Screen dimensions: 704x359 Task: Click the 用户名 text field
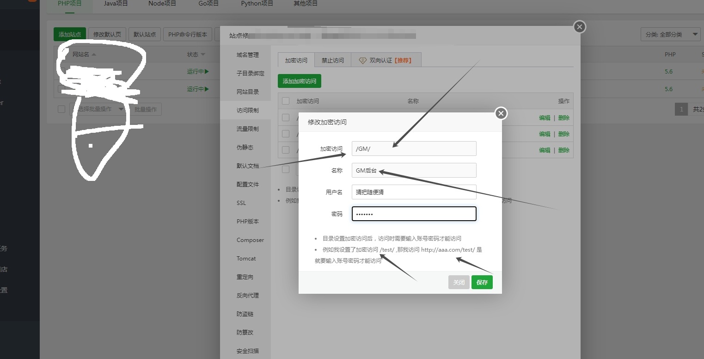414,192
